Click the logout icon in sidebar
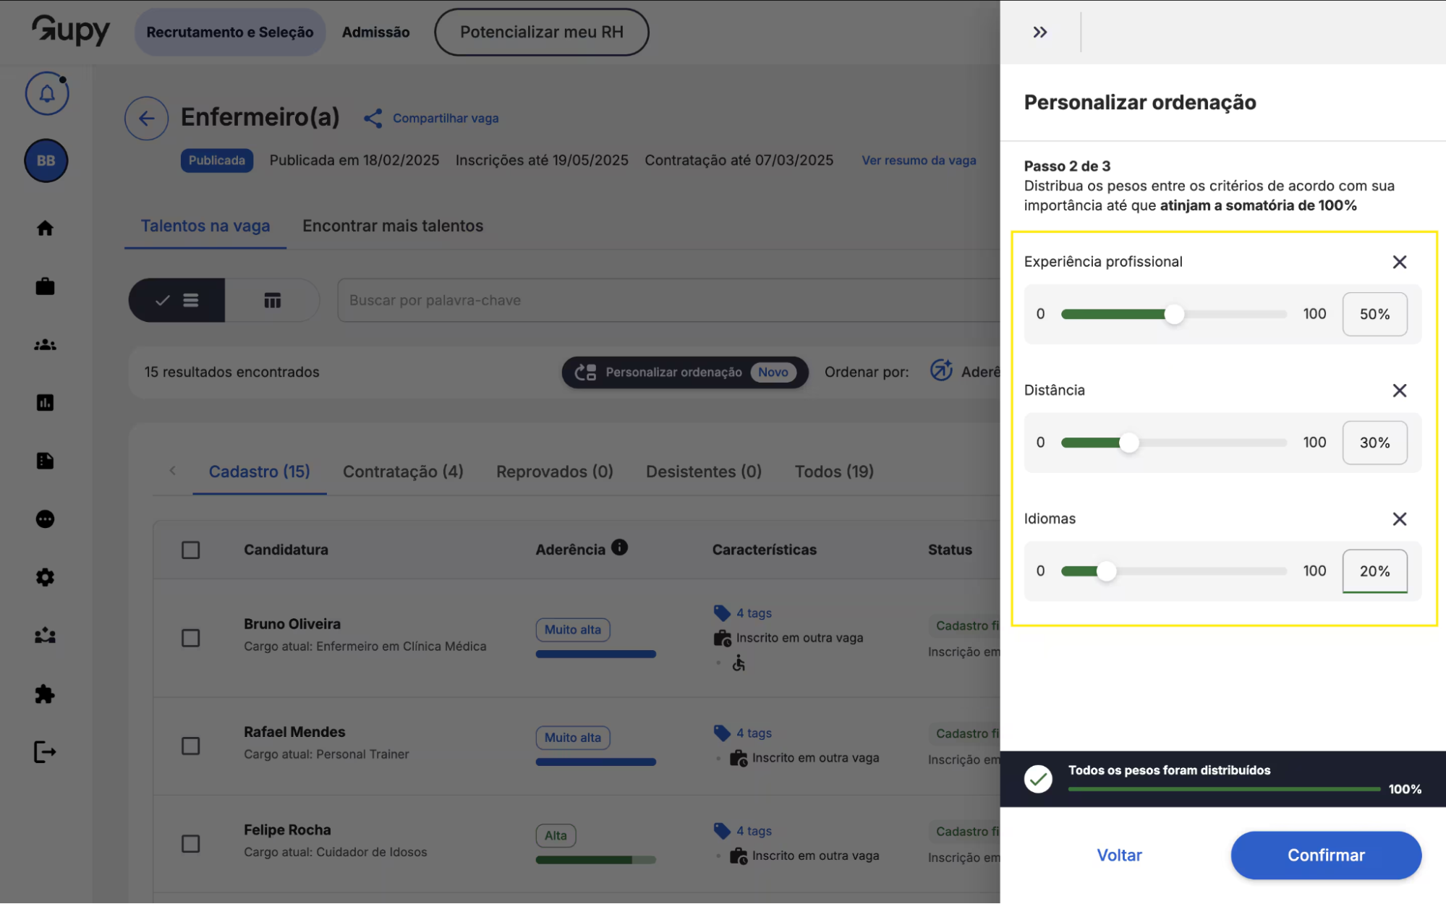This screenshot has height=904, width=1446. click(45, 752)
